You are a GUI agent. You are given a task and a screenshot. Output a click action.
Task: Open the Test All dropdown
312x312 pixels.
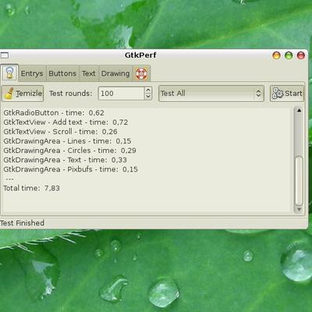(x=211, y=94)
